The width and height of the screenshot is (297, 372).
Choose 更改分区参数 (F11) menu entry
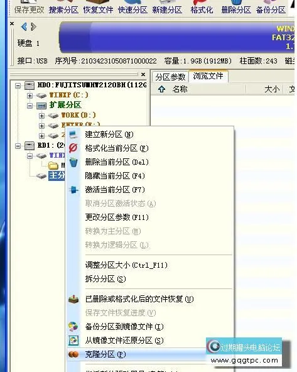coord(149,217)
